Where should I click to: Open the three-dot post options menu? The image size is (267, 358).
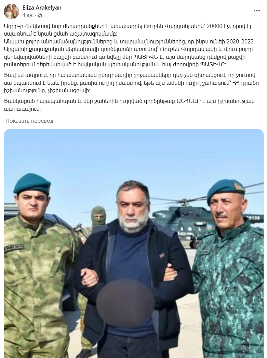pyautogui.click(x=257, y=11)
